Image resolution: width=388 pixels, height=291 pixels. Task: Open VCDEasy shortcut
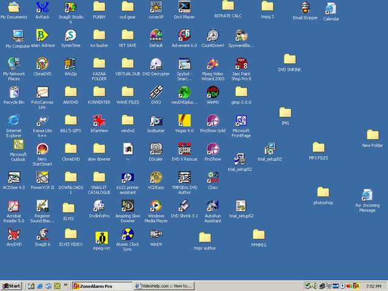pos(156,178)
